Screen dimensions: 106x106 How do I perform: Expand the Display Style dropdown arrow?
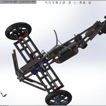tap(72, 3)
